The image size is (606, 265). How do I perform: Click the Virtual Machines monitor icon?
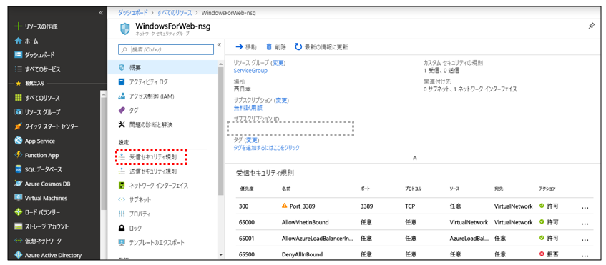pos(18,198)
